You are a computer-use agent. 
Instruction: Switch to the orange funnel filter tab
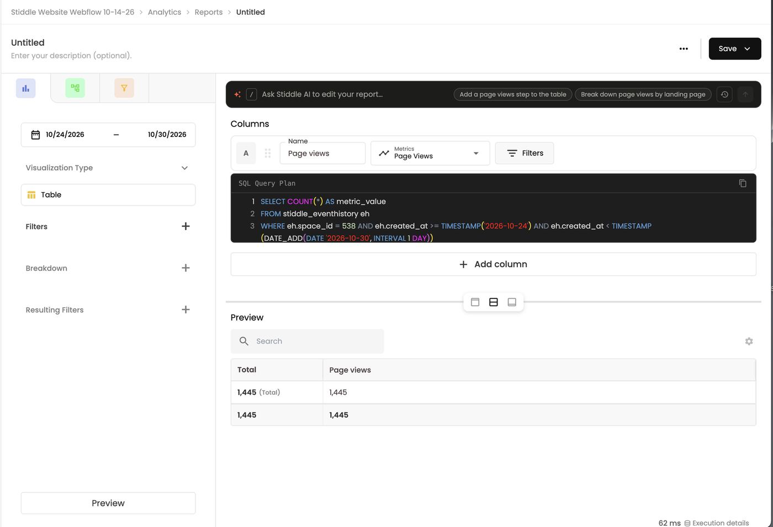point(124,88)
